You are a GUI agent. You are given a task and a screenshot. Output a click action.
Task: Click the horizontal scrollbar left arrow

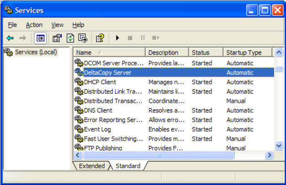78,155
